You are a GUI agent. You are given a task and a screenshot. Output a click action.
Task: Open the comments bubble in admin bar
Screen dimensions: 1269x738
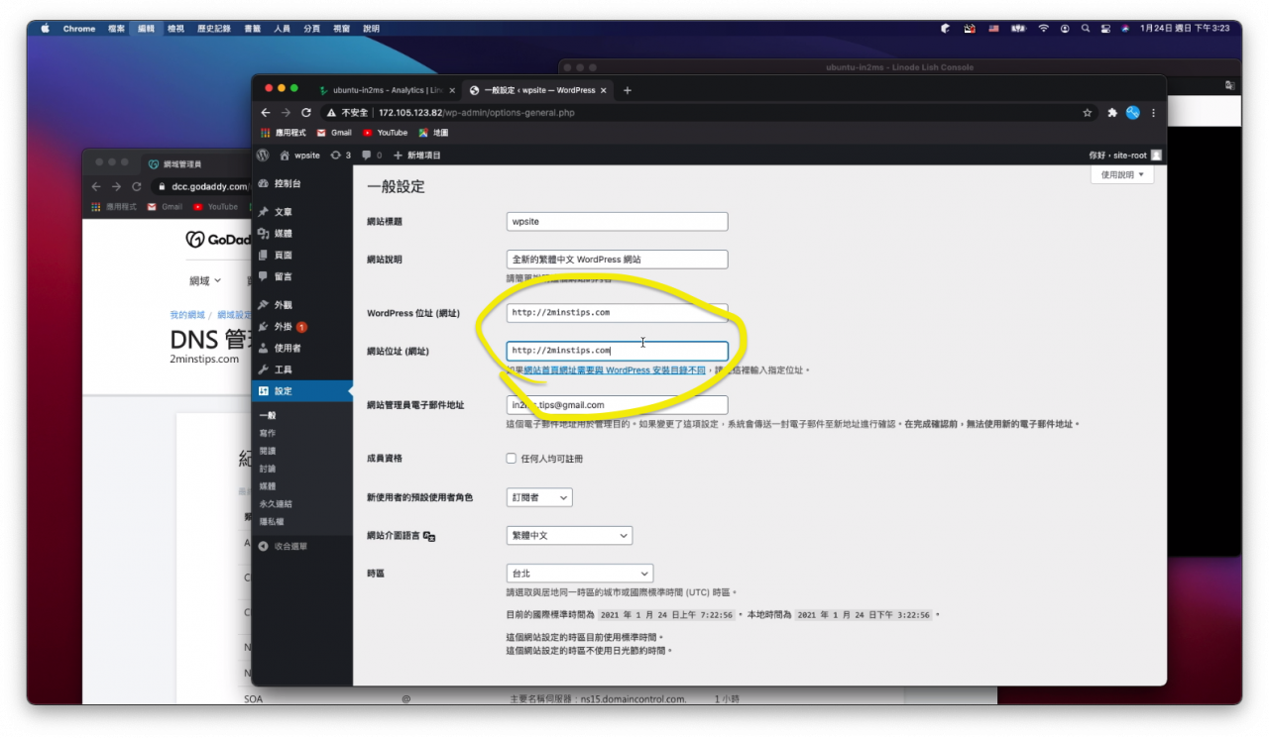coord(372,156)
